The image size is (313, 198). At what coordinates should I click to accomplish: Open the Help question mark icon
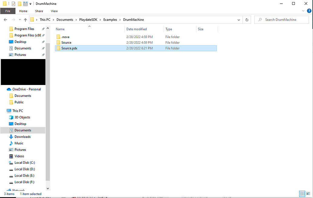click(309, 11)
